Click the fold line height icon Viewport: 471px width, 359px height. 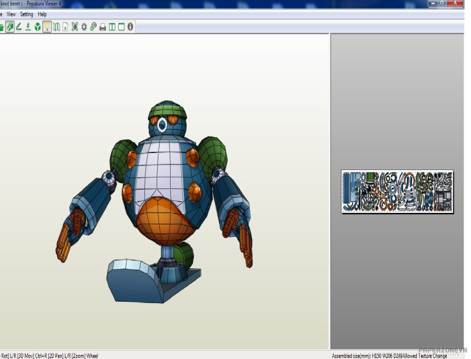28,27
